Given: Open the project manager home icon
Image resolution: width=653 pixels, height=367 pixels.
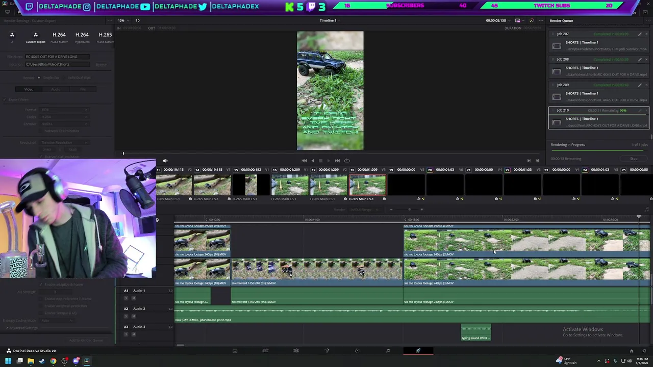Looking at the screenshot, I should pos(632,351).
